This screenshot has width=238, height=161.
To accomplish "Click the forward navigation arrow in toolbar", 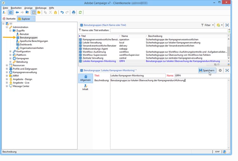I will (22, 12).
